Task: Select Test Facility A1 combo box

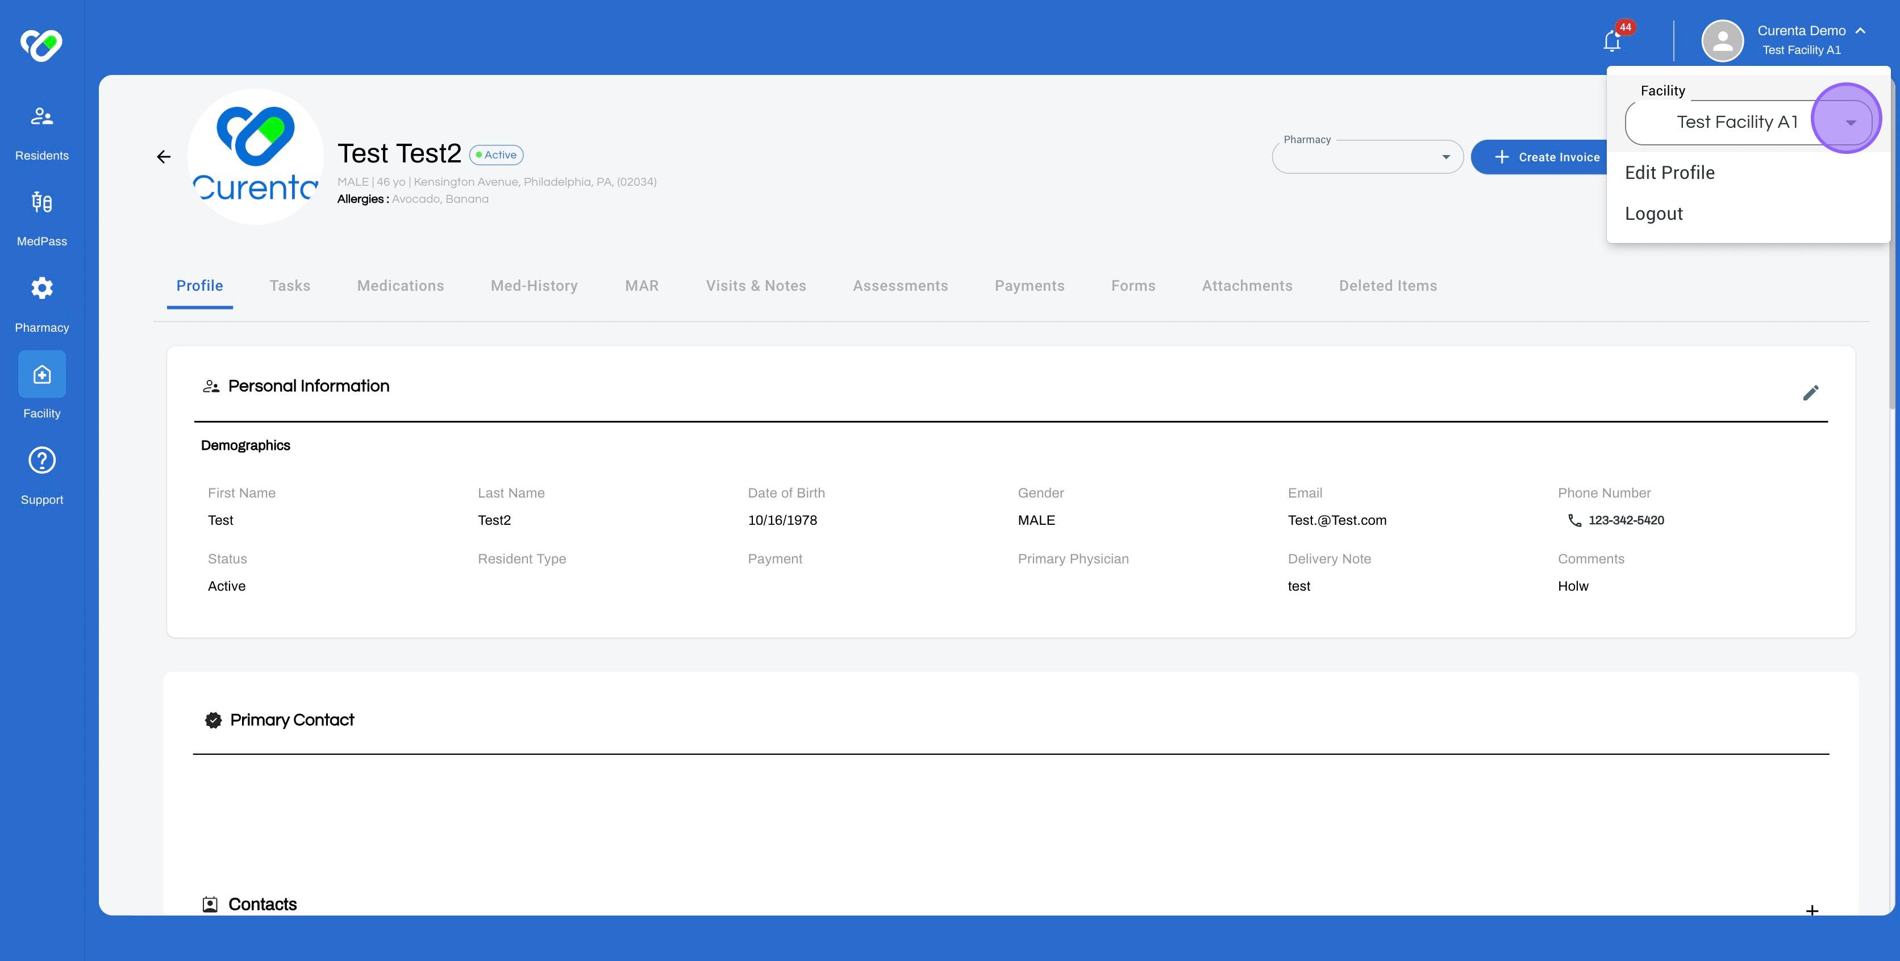Action: [1748, 123]
